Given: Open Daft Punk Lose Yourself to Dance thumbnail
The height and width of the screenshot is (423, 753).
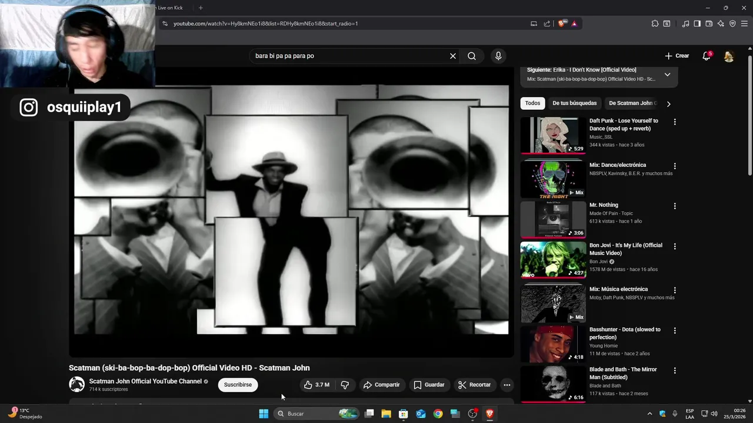Looking at the screenshot, I should tap(553, 135).
